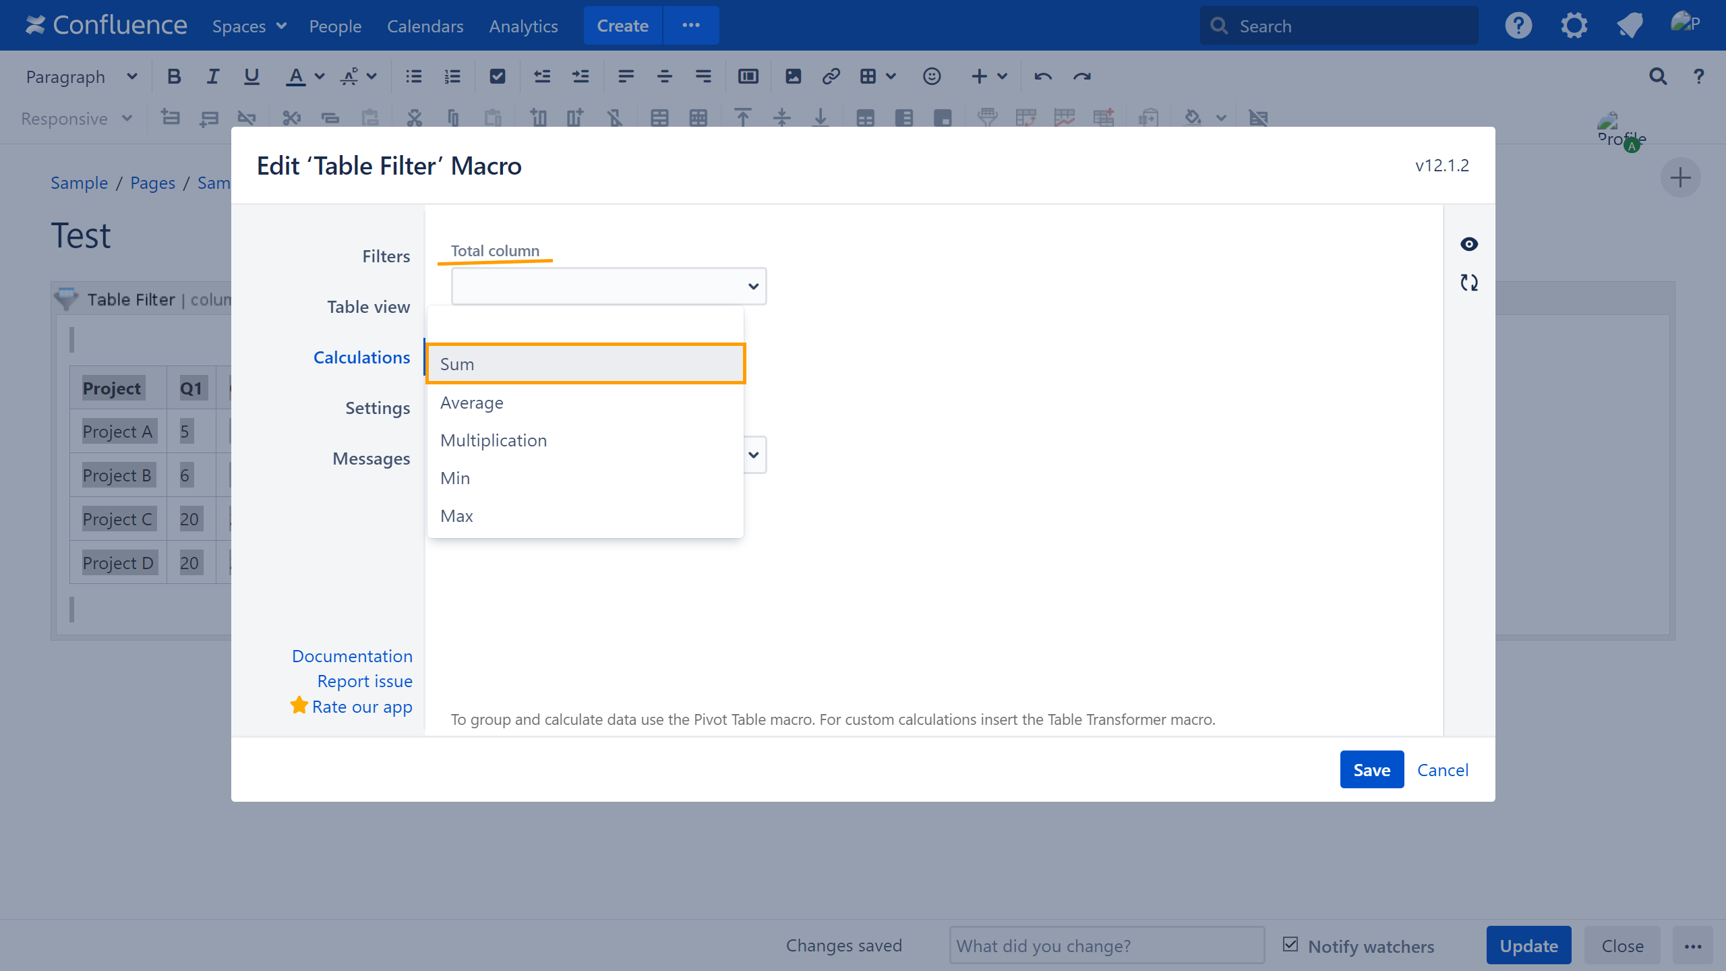This screenshot has height=971, width=1726.
Task: Open the Documentation link
Action: tap(352, 656)
